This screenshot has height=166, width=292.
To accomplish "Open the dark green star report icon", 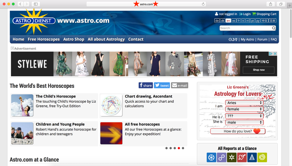I will coord(232,157).
